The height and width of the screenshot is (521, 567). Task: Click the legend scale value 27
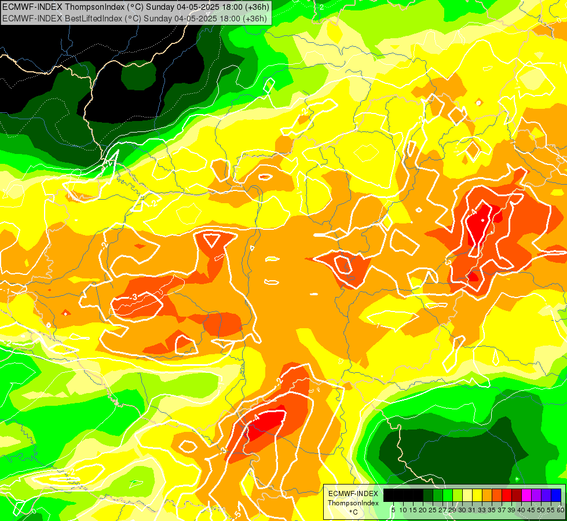tap(442, 510)
